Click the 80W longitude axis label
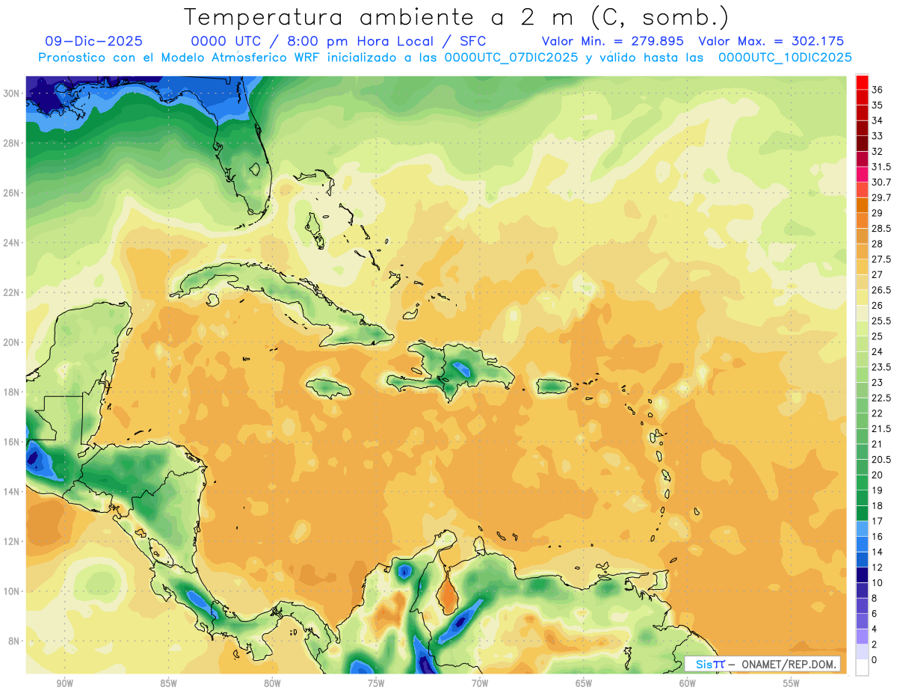 (x=272, y=683)
